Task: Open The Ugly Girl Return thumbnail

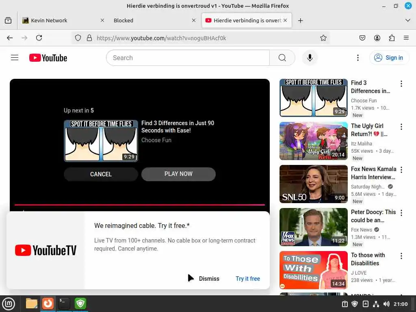Action: pyautogui.click(x=314, y=141)
